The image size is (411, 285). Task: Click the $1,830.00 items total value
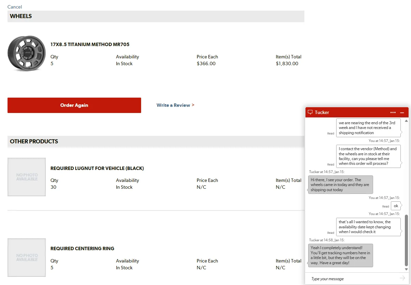[287, 63]
